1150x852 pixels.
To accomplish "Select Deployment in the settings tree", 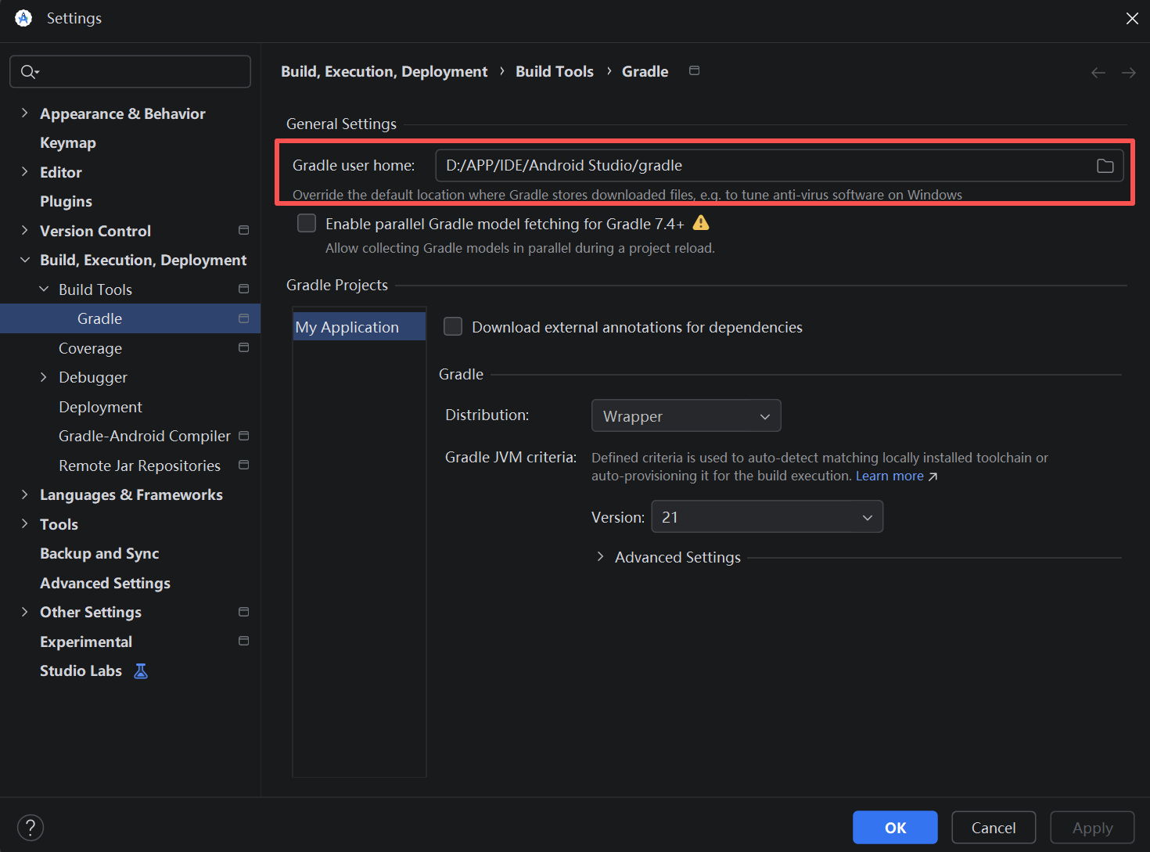I will 100,407.
